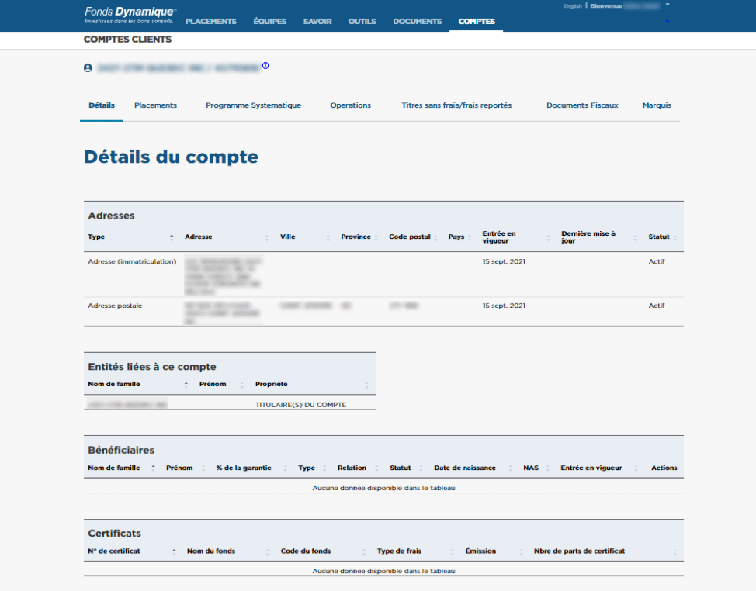The width and height of the screenshot is (756, 591).
Task: Select the Operations tab
Action: pos(350,105)
